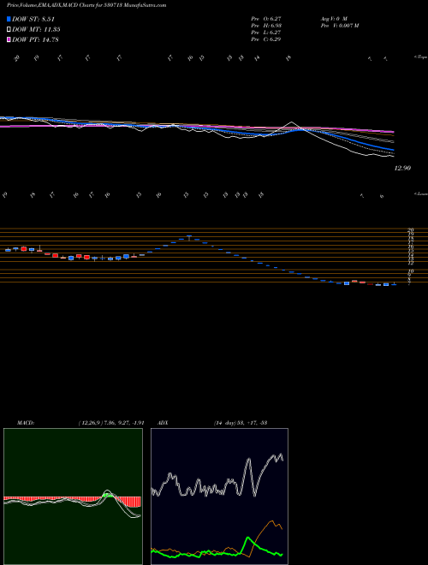Click the white DOW MT legend swatch

[x=9, y=30]
